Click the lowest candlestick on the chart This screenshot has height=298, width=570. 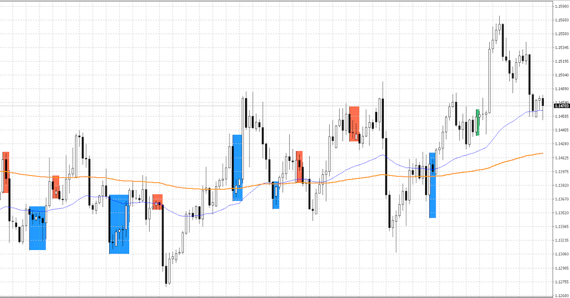point(167,275)
